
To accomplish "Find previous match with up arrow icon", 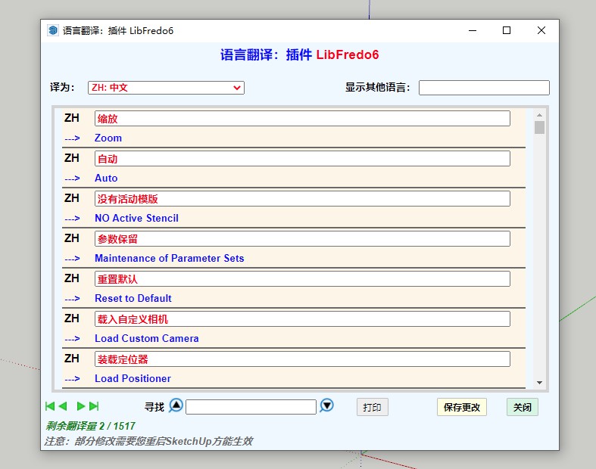I will point(176,405).
